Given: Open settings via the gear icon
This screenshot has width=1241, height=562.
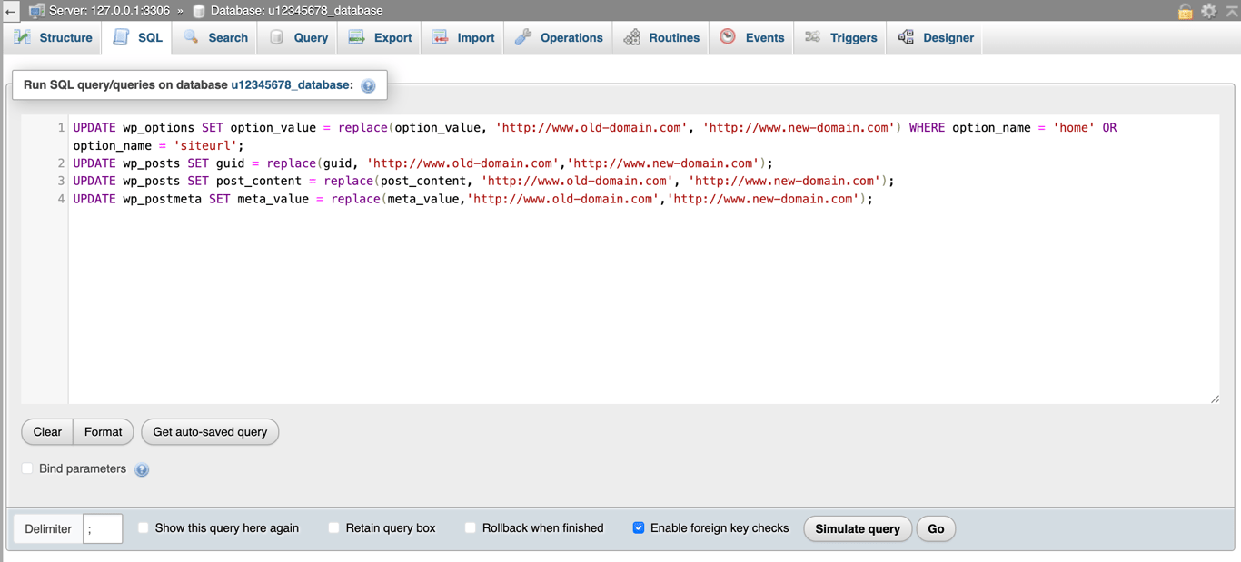Looking at the screenshot, I should tap(1208, 9).
